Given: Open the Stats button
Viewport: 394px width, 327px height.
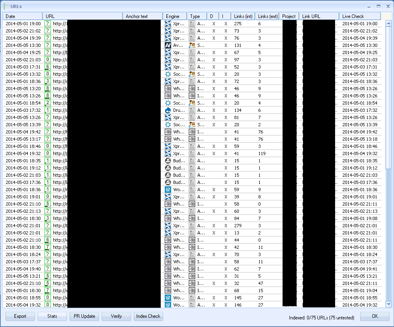Looking at the screenshot, I should click(x=52, y=316).
